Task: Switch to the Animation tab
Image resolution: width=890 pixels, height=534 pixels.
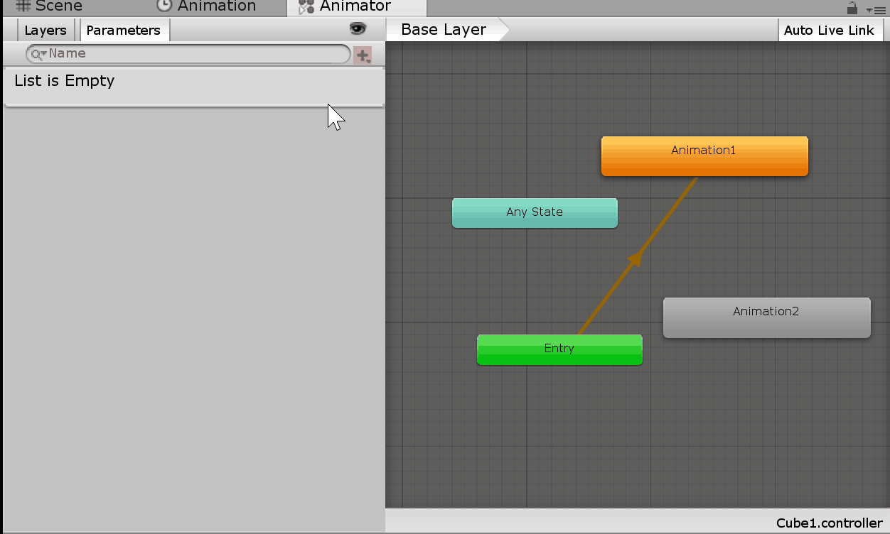Action: pyautogui.click(x=207, y=7)
